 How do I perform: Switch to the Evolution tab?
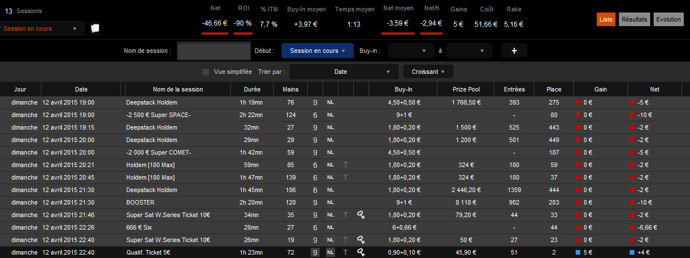point(668,19)
